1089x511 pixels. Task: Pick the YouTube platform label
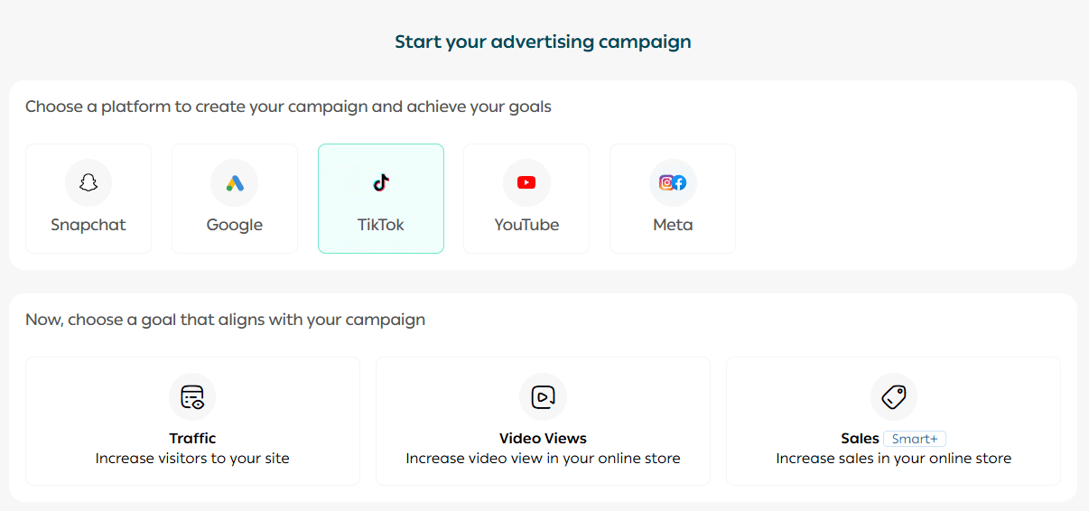[526, 225]
